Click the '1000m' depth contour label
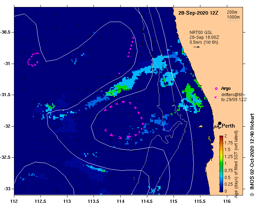 [x=233, y=17]
